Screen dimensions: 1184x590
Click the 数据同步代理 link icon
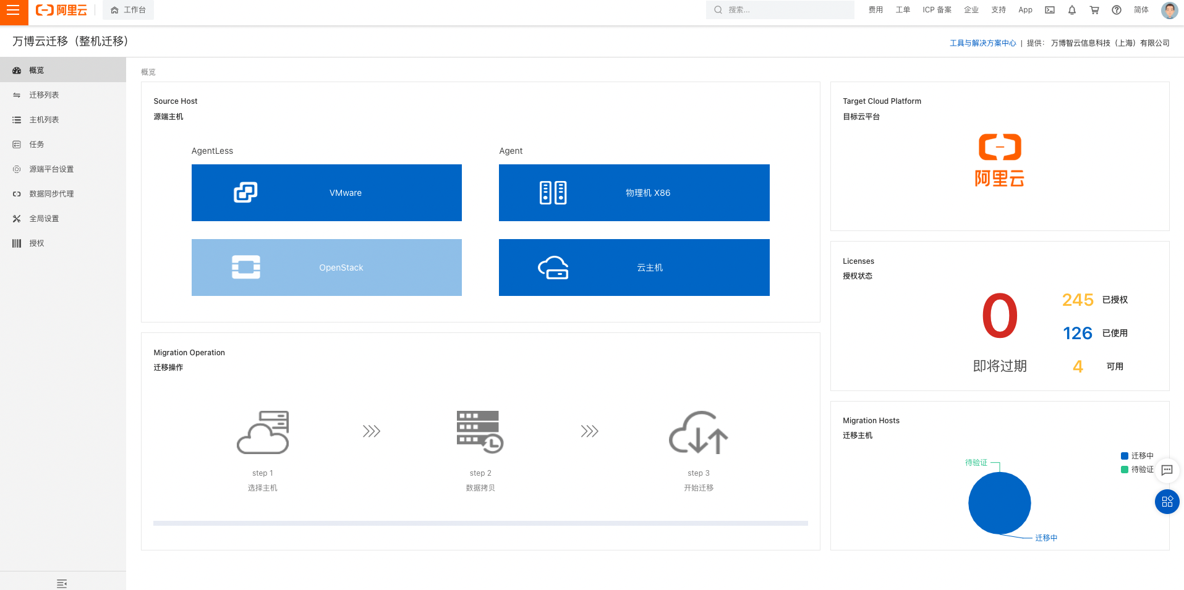pyautogui.click(x=17, y=194)
